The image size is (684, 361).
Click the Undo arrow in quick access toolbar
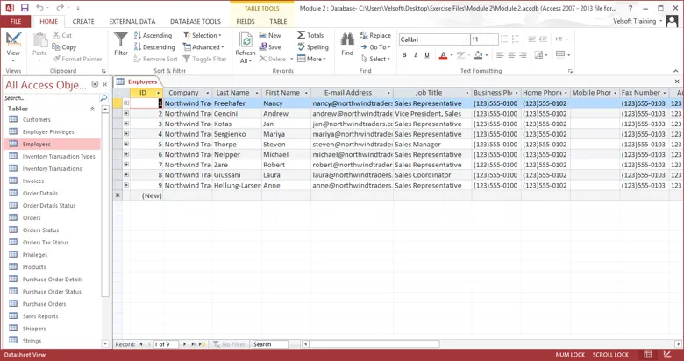click(39, 8)
